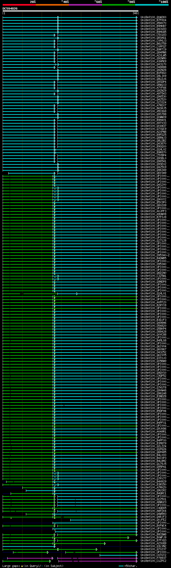
Task: Select the query name DC594826
Action: [10, 9]
